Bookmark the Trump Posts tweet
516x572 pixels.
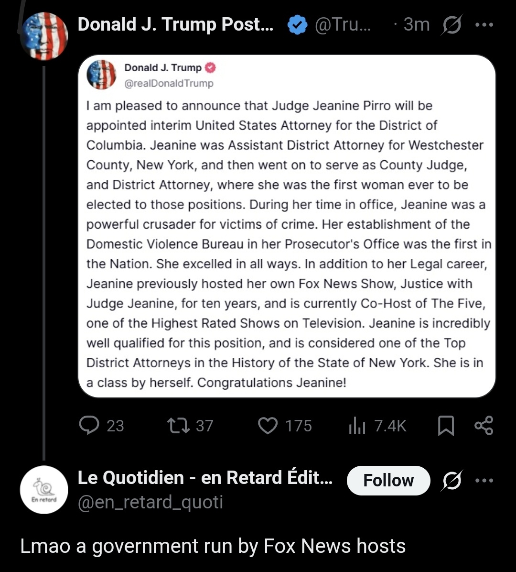point(446,425)
